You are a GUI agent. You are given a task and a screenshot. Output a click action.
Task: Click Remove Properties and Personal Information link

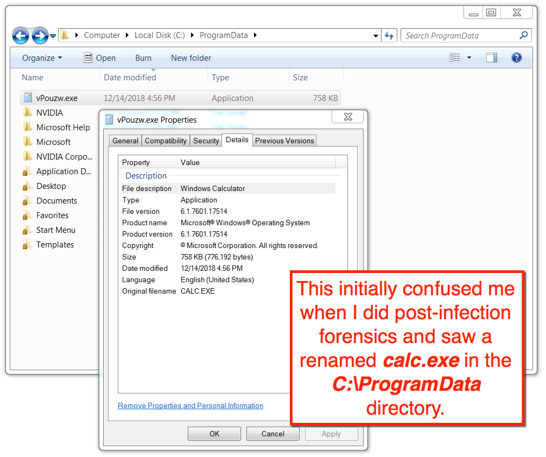point(191,405)
